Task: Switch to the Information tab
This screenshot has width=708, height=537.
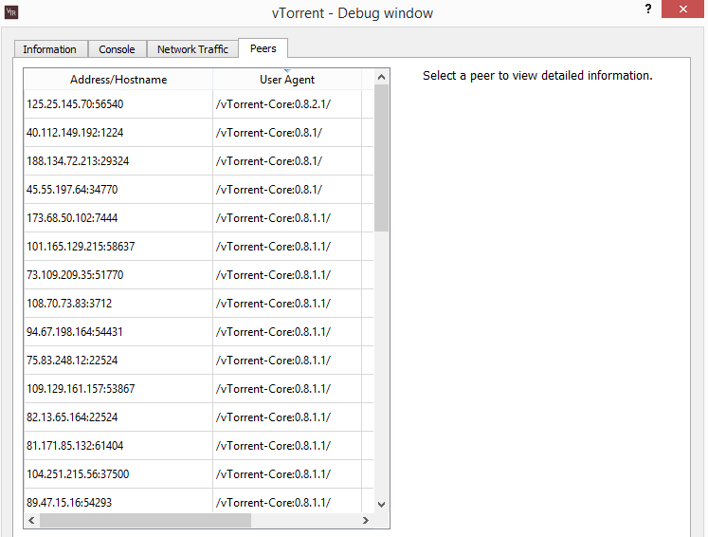Action: pyautogui.click(x=50, y=48)
